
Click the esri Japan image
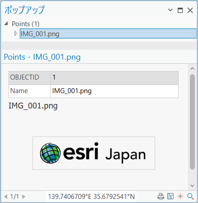pos(94,153)
